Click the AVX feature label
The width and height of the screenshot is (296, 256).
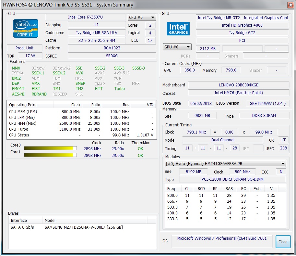pyautogui.click(x=79, y=73)
